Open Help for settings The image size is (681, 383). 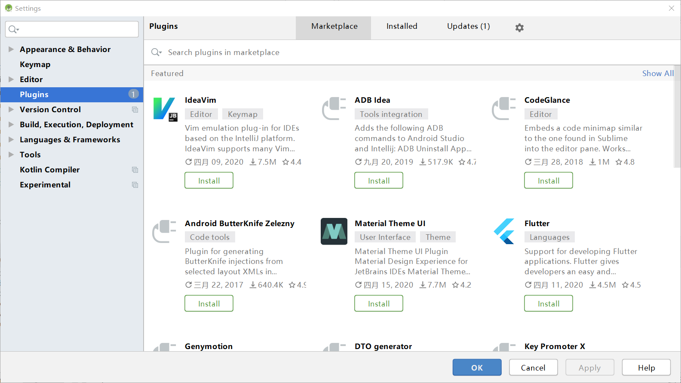tap(646, 368)
